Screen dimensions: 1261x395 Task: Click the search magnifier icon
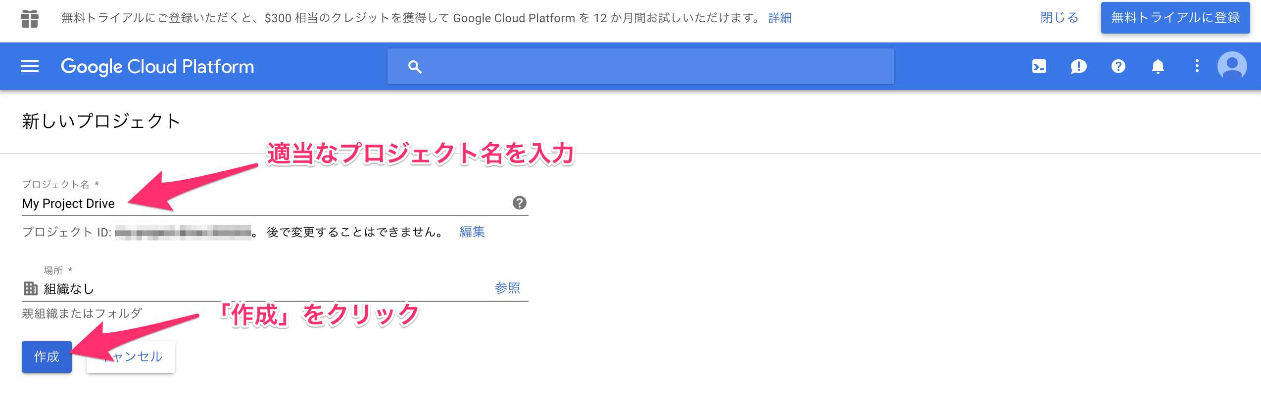pos(415,67)
